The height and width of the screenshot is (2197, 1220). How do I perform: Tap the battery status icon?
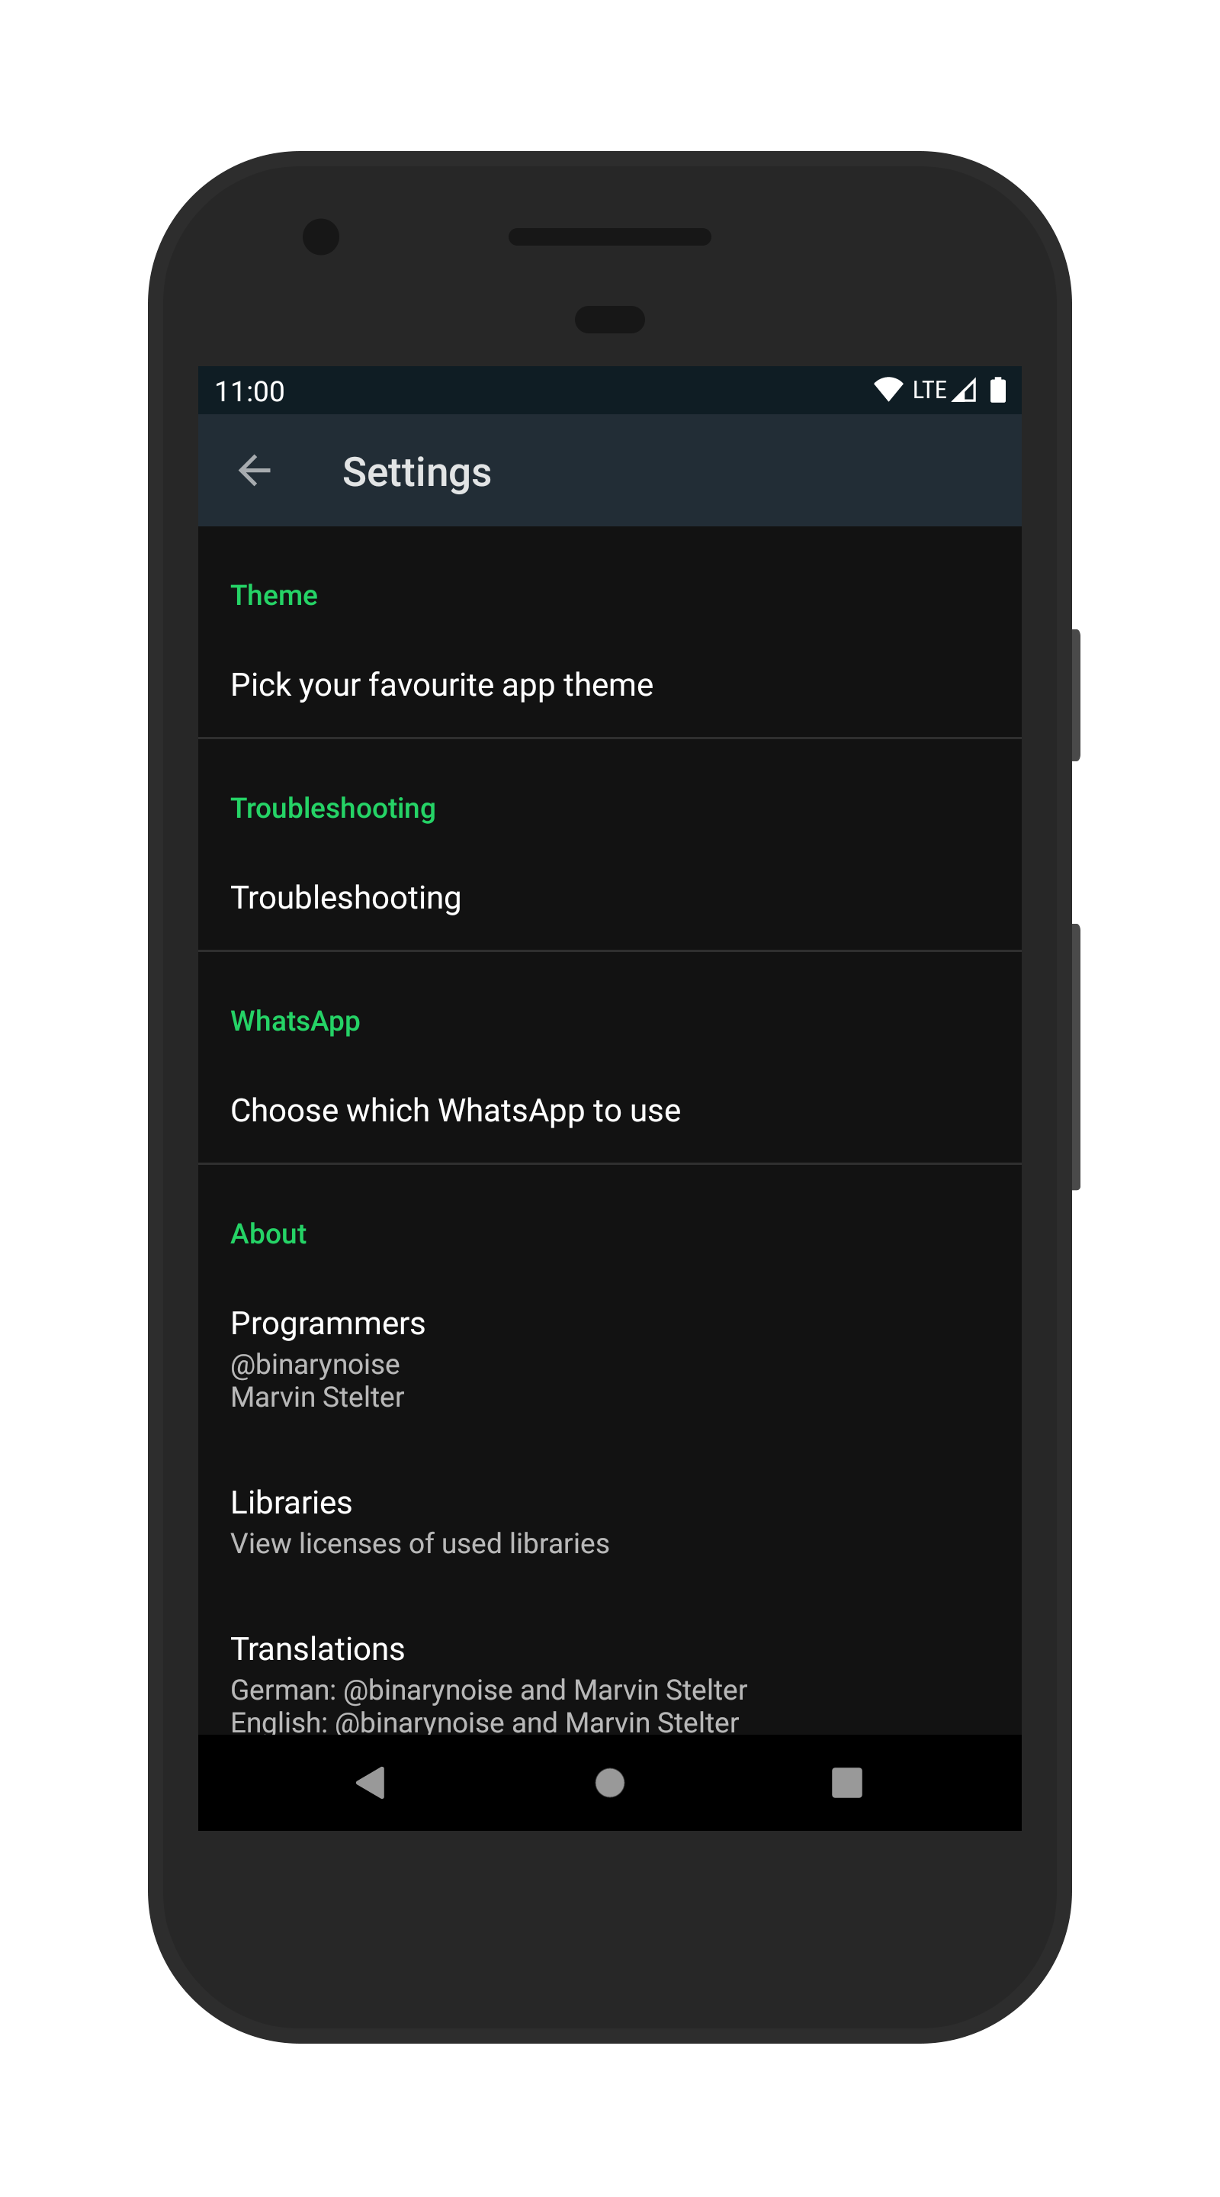tap(997, 390)
